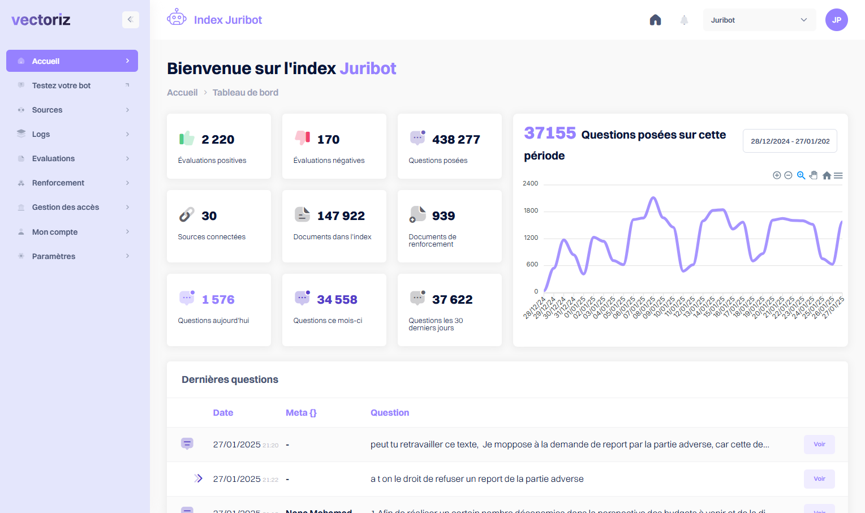Open notifications bell icon

(x=684, y=20)
